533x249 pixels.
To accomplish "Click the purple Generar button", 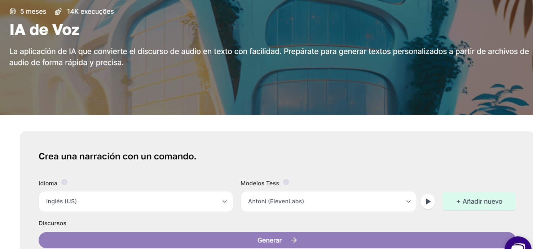I will [x=277, y=240].
